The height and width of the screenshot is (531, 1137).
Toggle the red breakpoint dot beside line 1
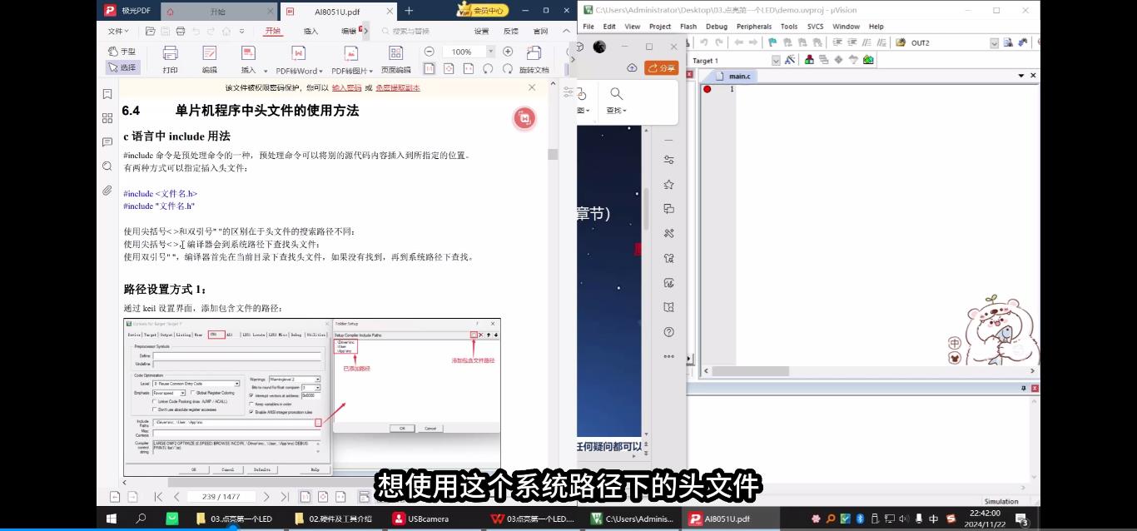[708, 88]
